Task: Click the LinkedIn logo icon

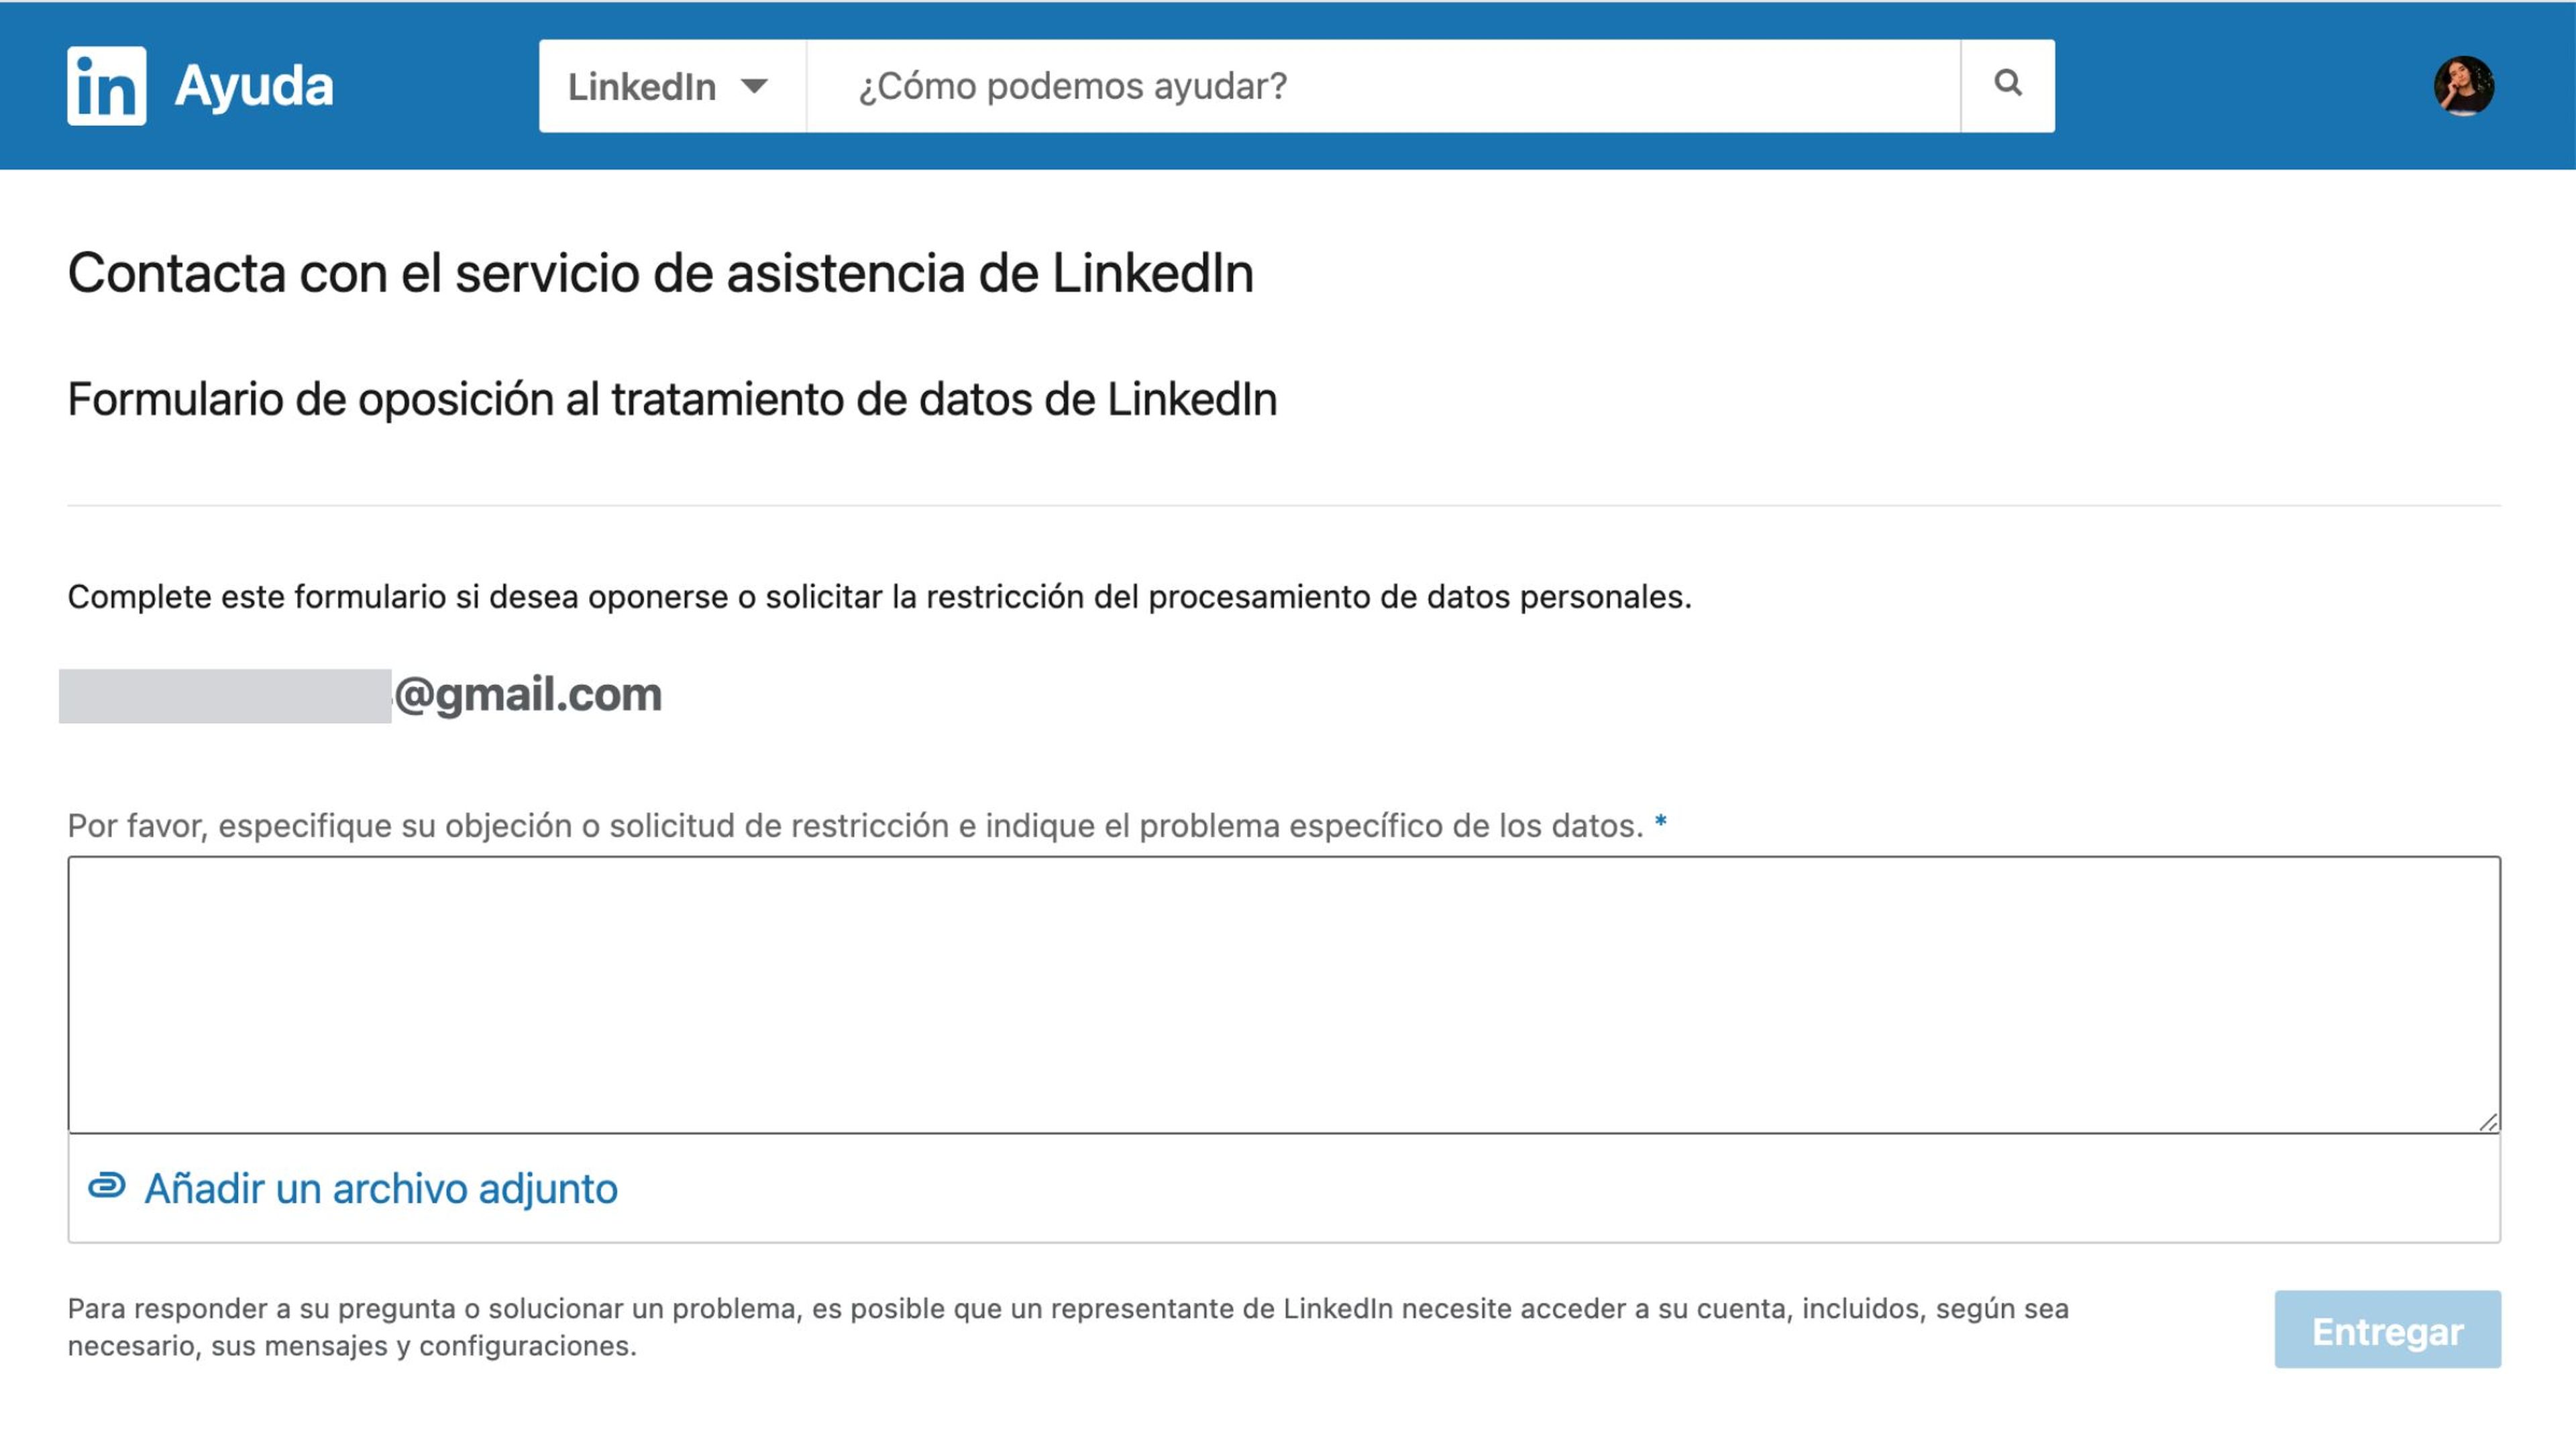Action: coord(106,86)
